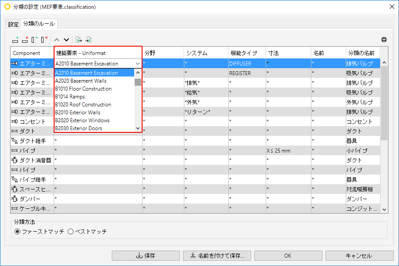Select the ファーストマッチ radio button
Screen dimensions: 399x266
[x=17, y=231]
